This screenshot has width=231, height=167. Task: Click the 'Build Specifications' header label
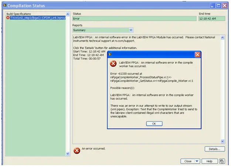[18, 14]
